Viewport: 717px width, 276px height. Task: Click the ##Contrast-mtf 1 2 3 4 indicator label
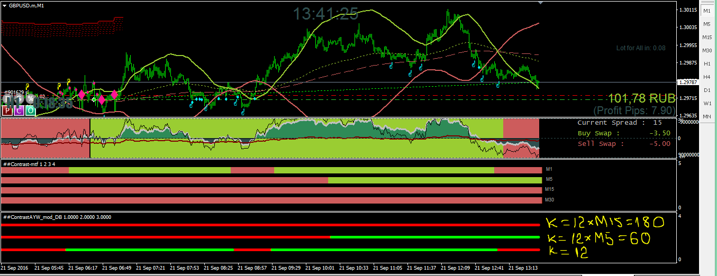pyautogui.click(x=29, y=164)
